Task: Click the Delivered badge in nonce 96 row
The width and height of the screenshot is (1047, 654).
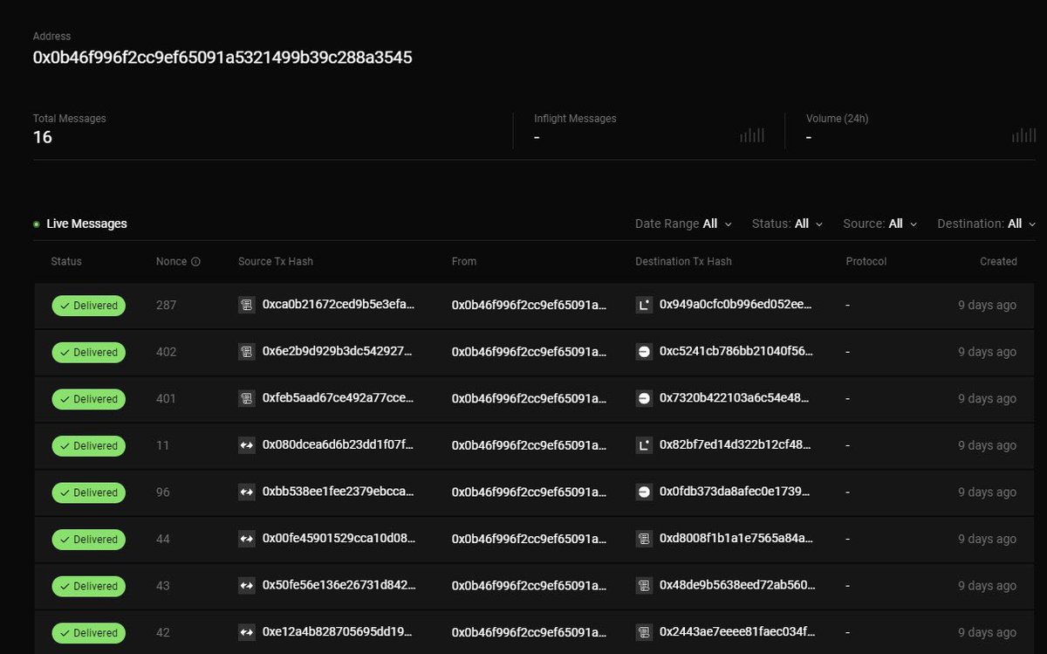Action: pos(88,492)
